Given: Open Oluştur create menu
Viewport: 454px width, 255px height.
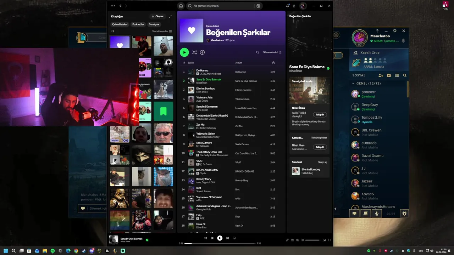Looking at the screenshot, I should click(157, 16).
